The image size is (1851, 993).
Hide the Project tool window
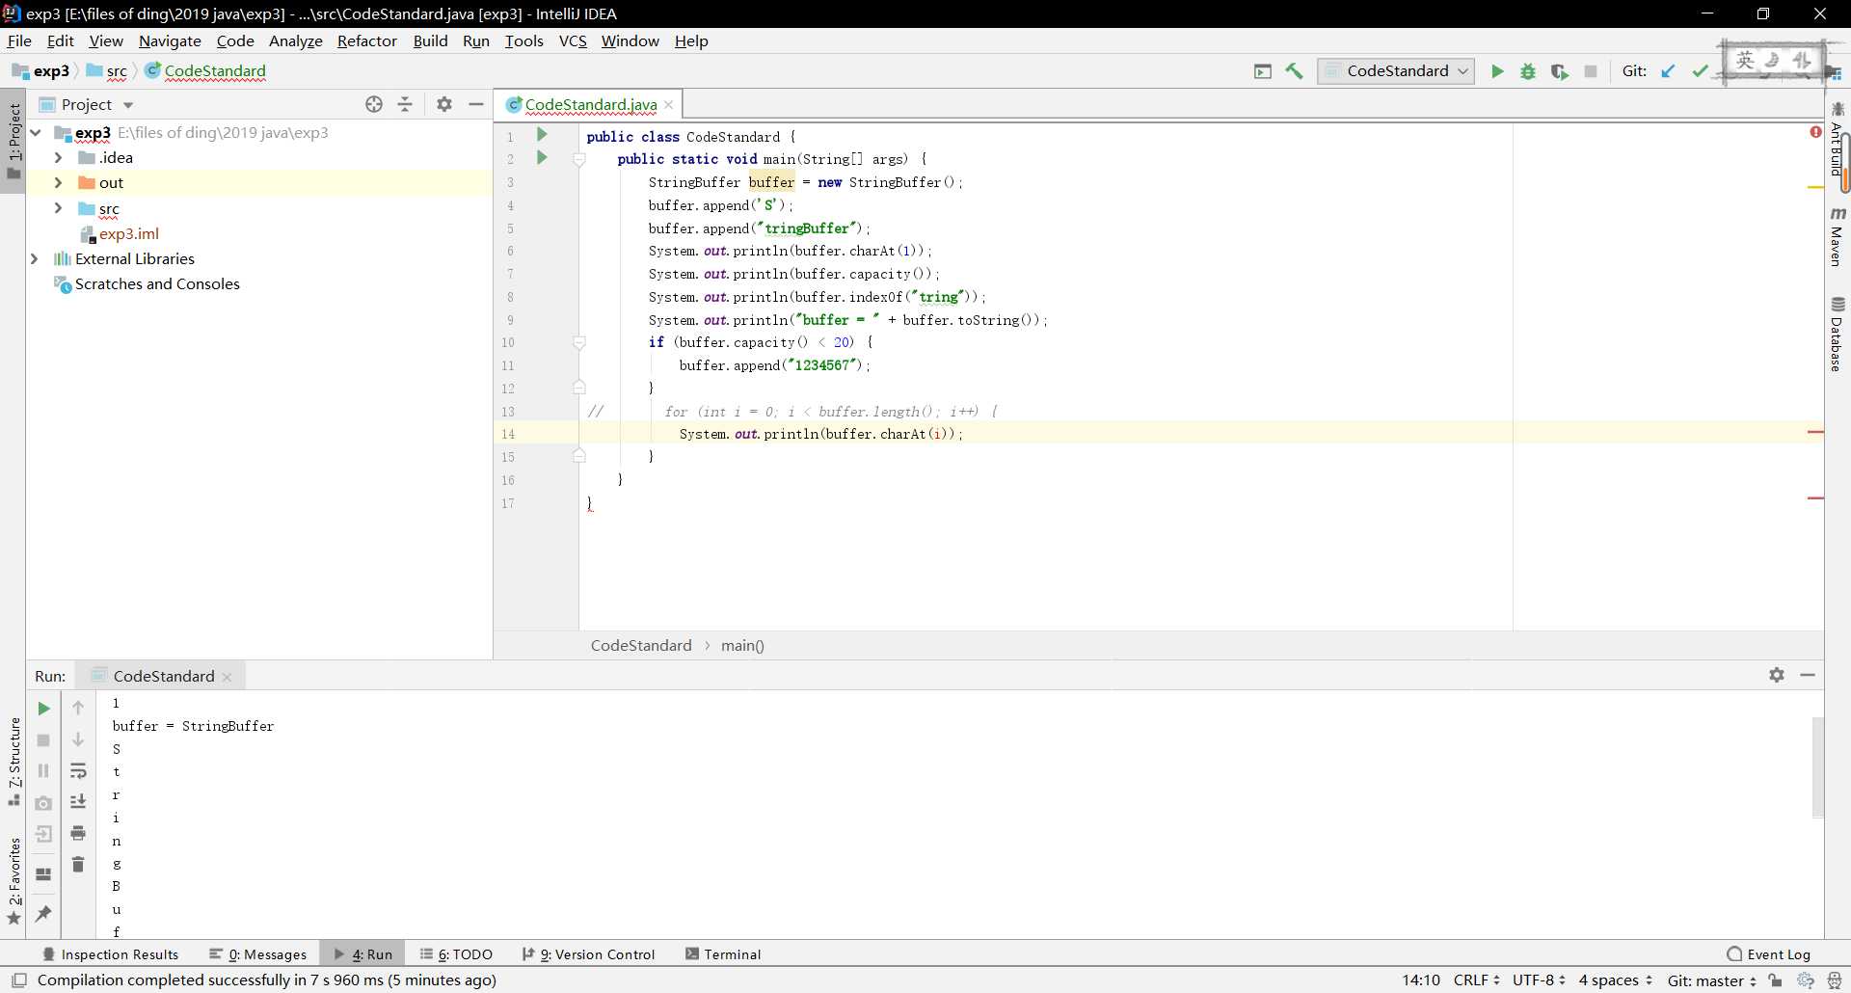pyautogui.click(x=476, y=104)
